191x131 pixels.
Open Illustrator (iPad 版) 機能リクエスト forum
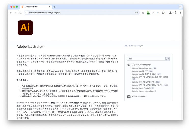coord(144,74)
